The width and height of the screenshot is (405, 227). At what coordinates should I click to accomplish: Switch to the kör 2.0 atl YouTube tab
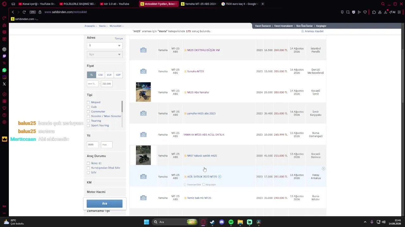pos(118,4)
